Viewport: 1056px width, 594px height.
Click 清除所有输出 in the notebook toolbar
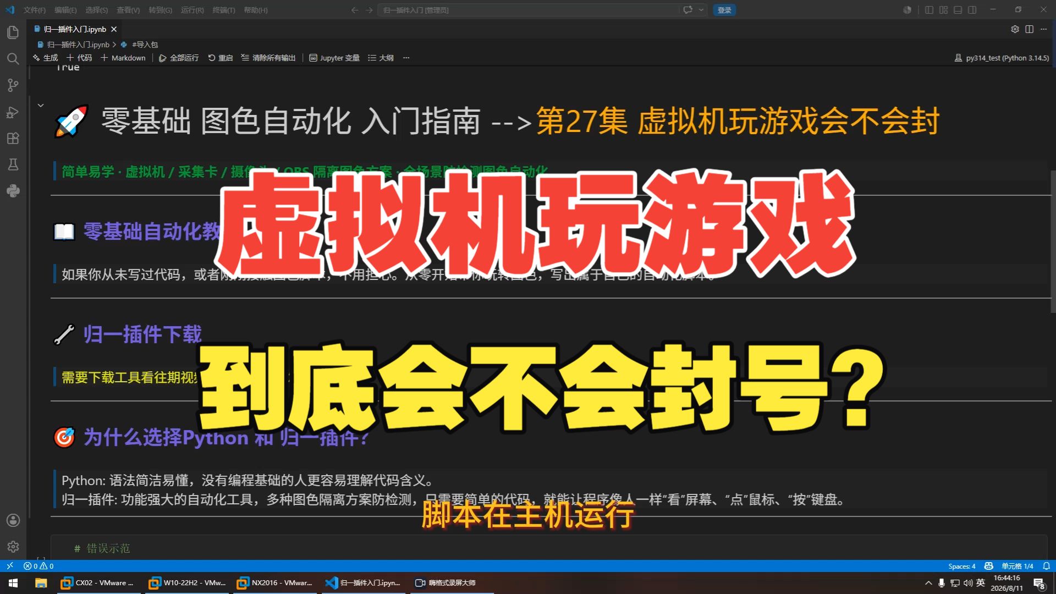coord(268,58)
